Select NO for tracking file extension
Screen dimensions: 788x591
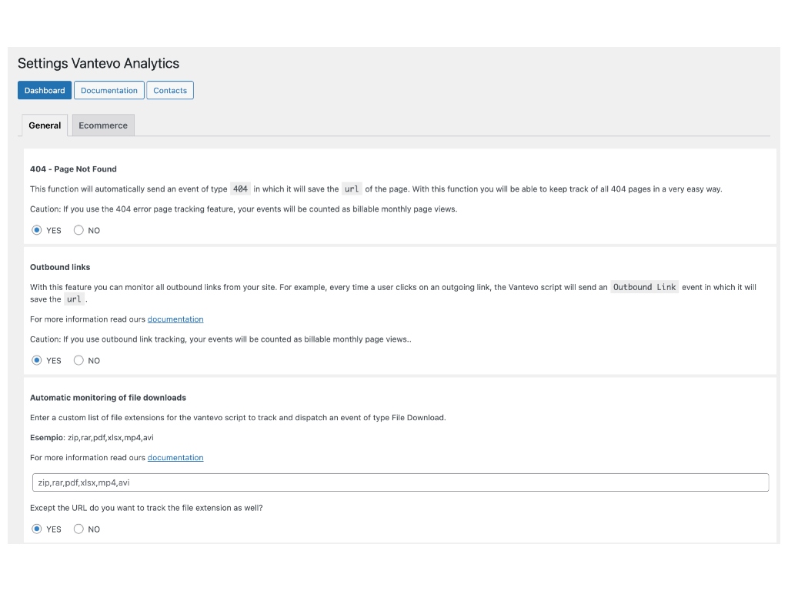click(78, 529)
